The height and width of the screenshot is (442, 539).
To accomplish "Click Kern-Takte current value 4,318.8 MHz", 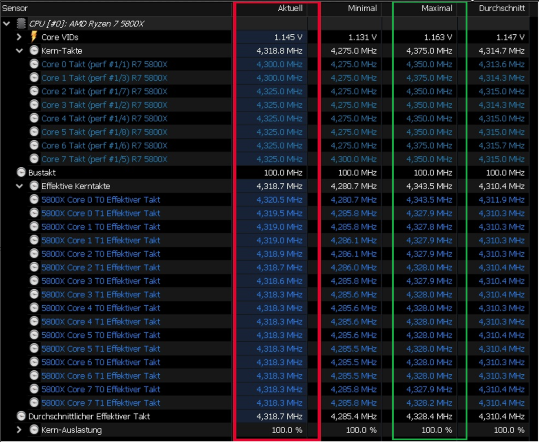I will click(279, 51).
